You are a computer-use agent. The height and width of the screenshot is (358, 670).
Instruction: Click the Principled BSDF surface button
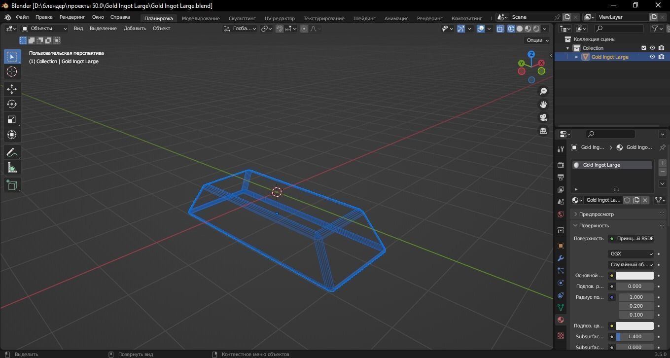(x=631, y=239)
